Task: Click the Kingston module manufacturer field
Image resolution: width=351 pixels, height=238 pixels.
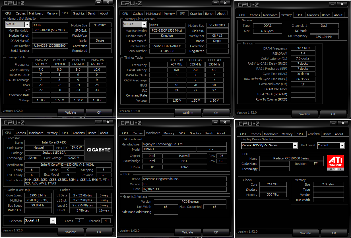Action: [167, 36]
